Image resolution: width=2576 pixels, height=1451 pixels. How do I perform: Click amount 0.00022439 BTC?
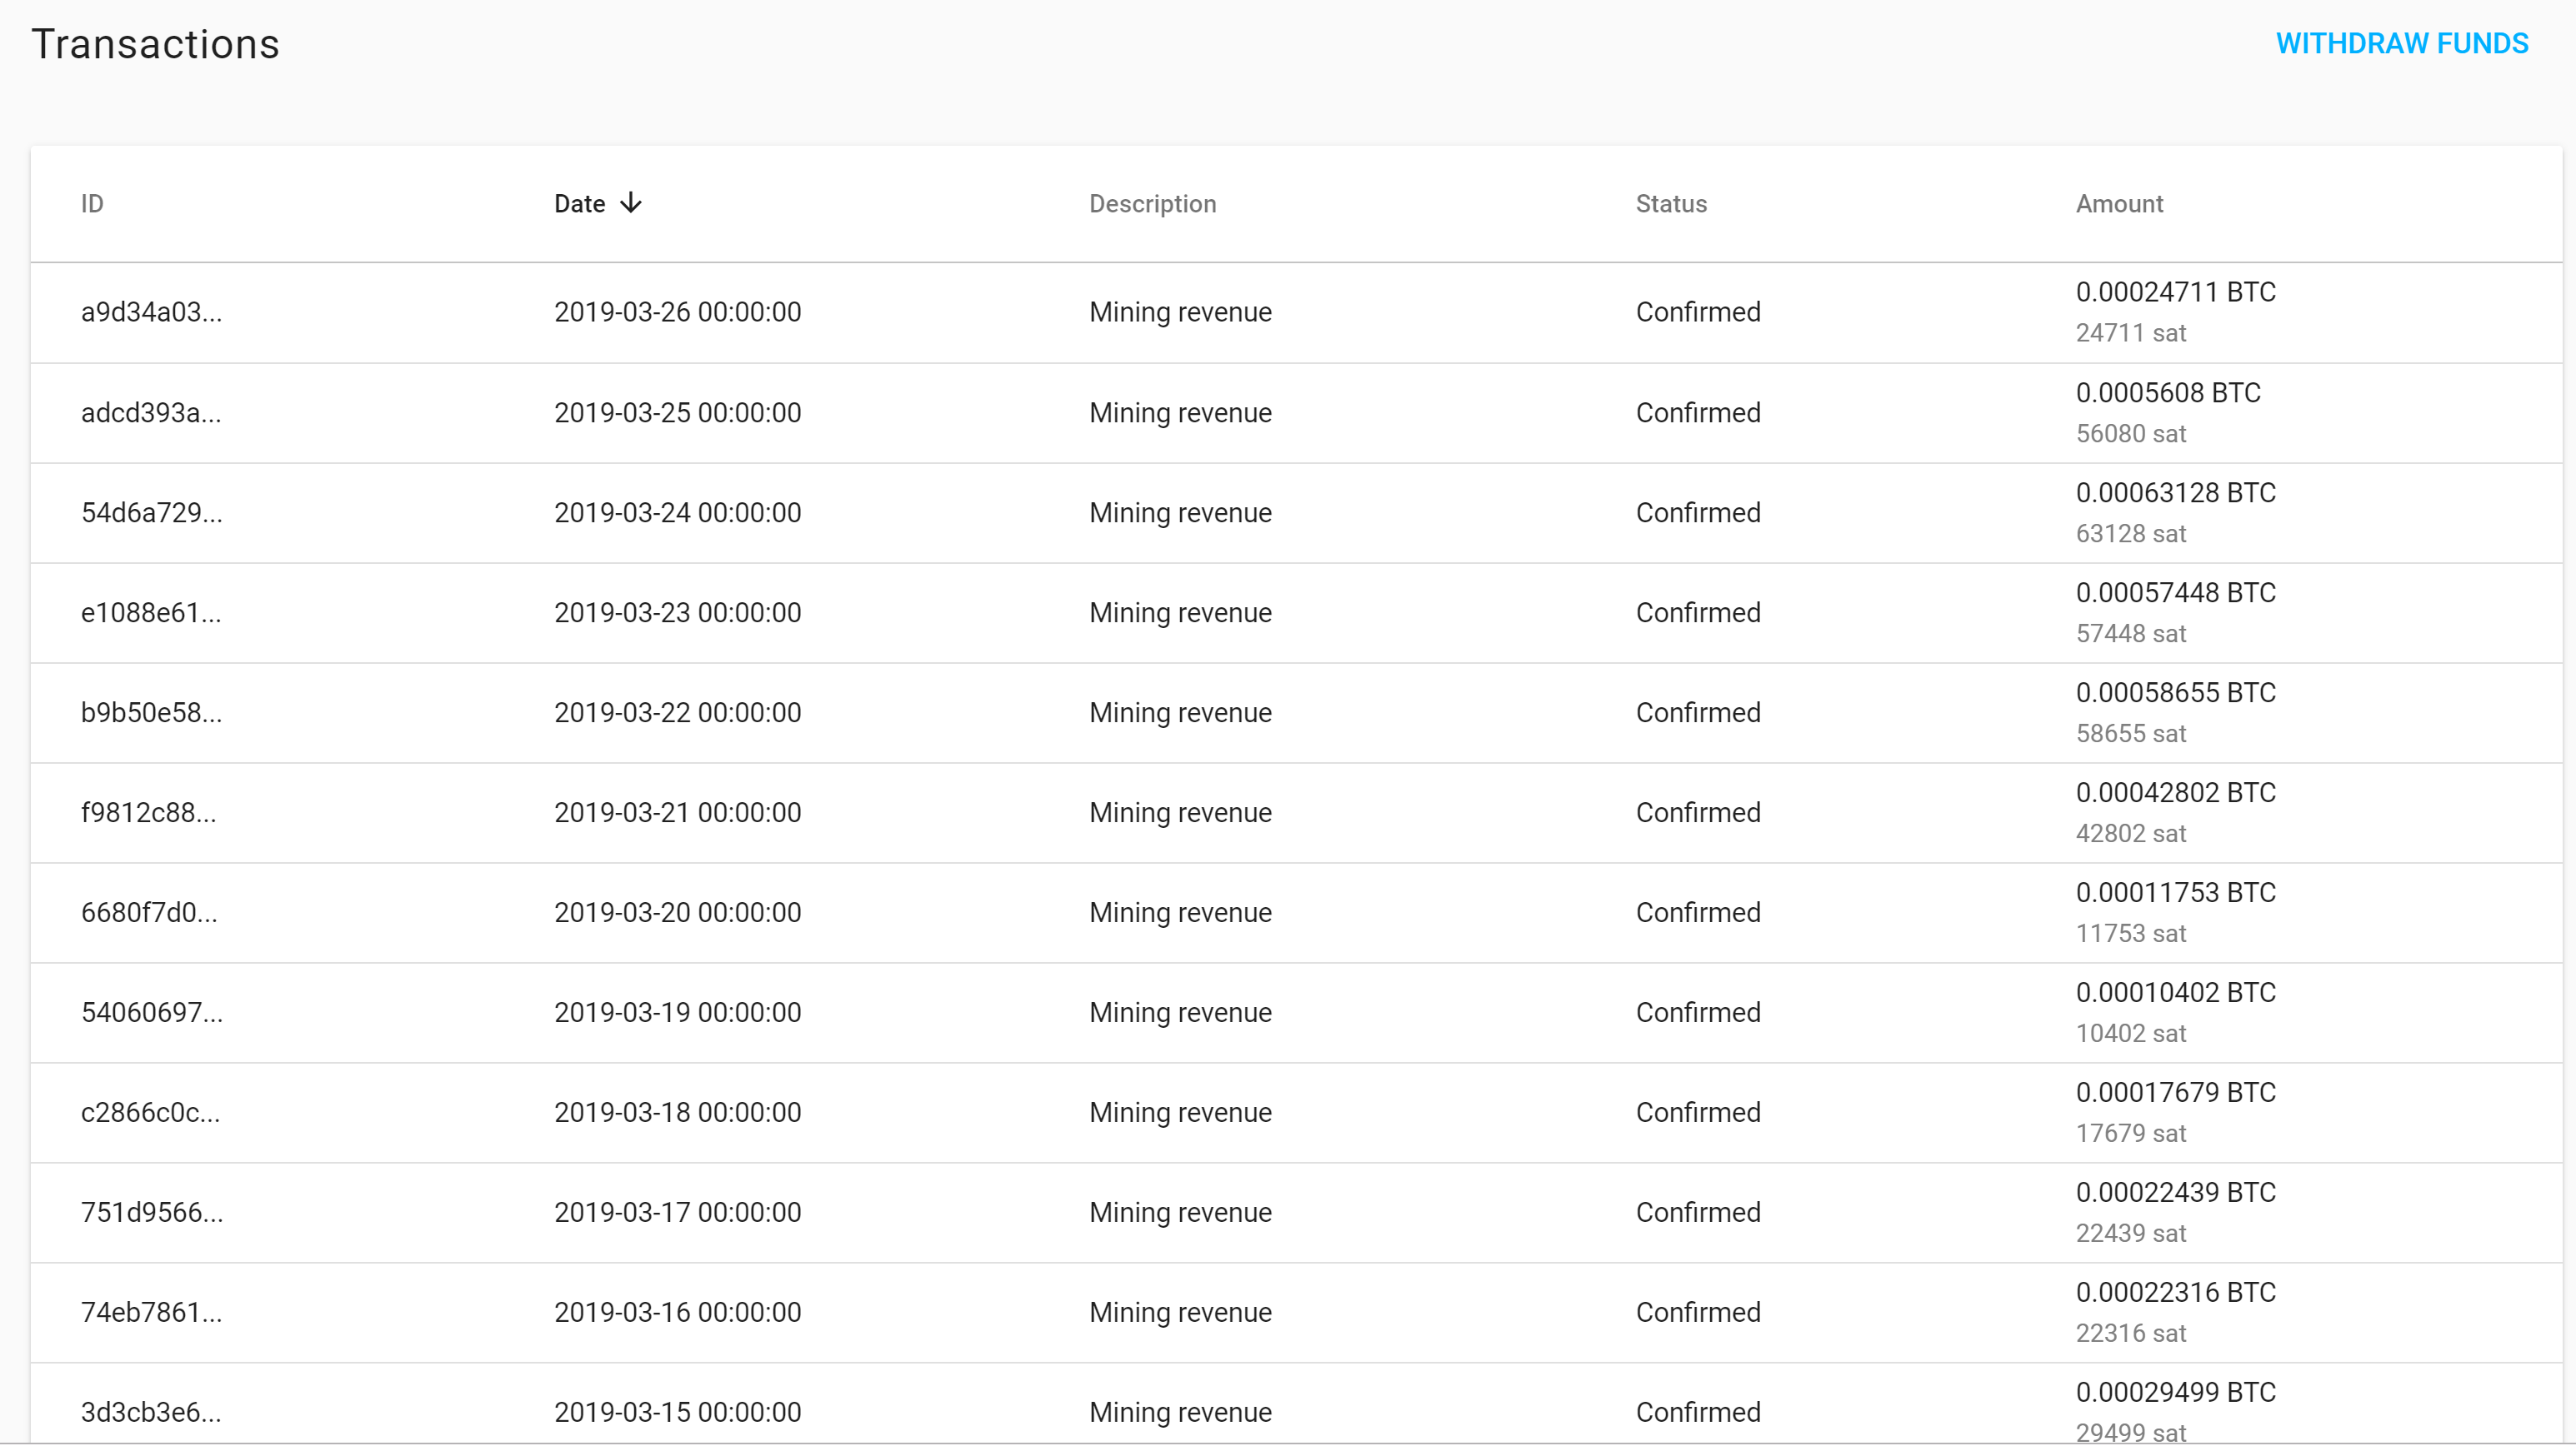point(2175,1192)
